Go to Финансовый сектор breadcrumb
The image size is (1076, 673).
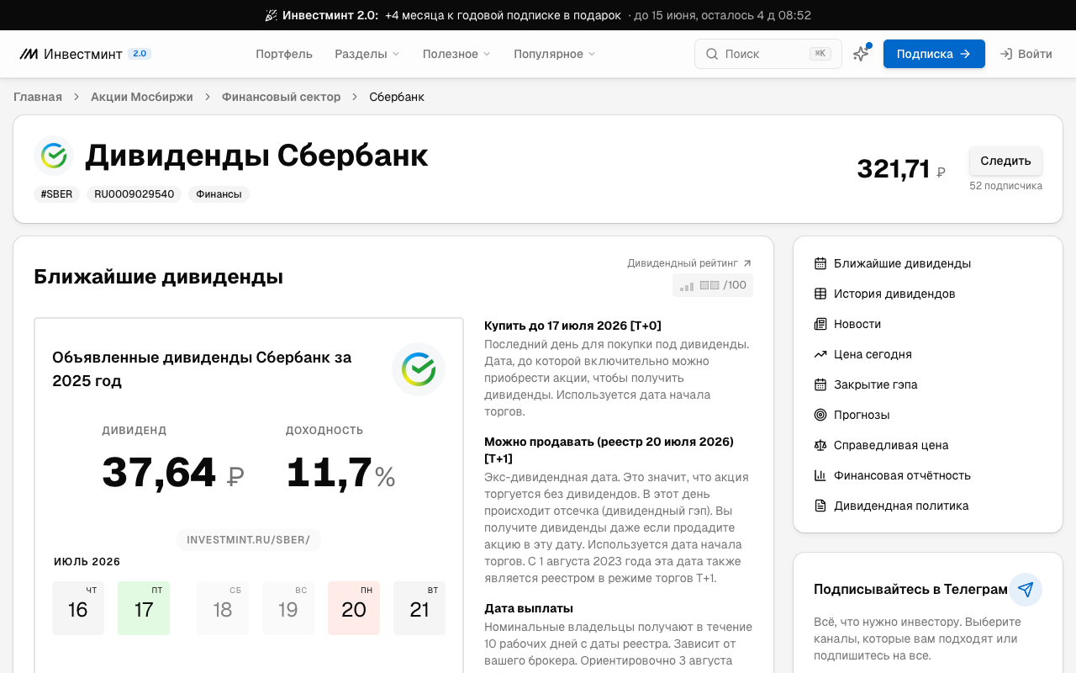282,97
